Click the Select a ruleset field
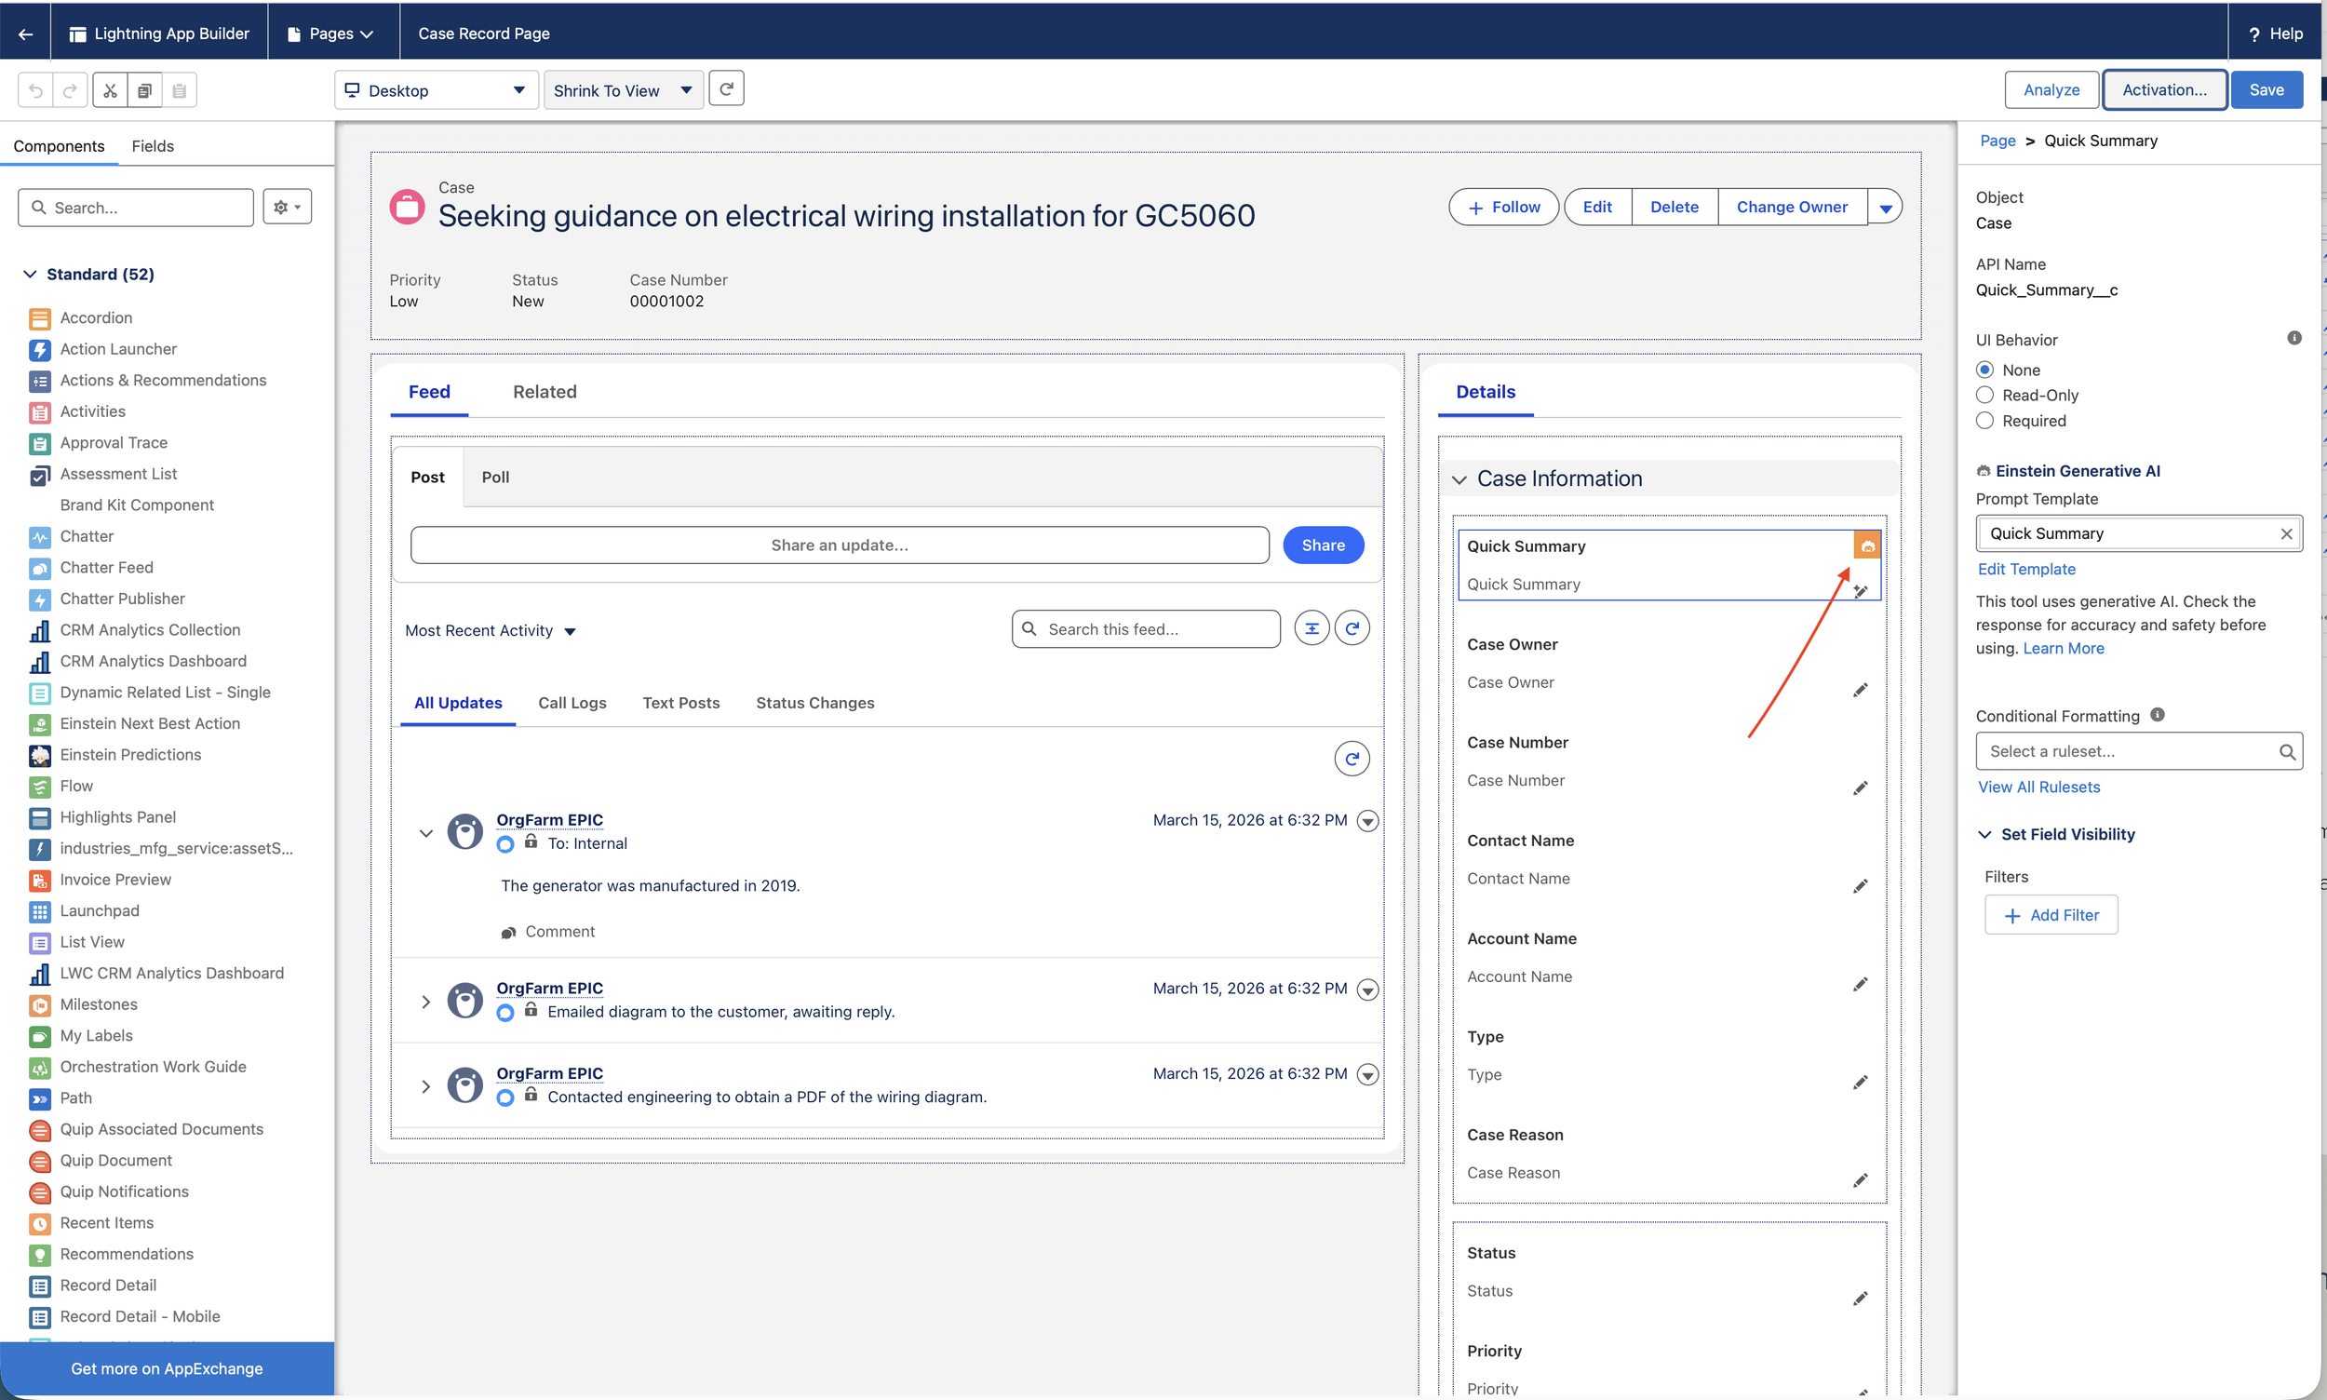The height and width of the screenshot is (1400, 2327). (2132, 751)
